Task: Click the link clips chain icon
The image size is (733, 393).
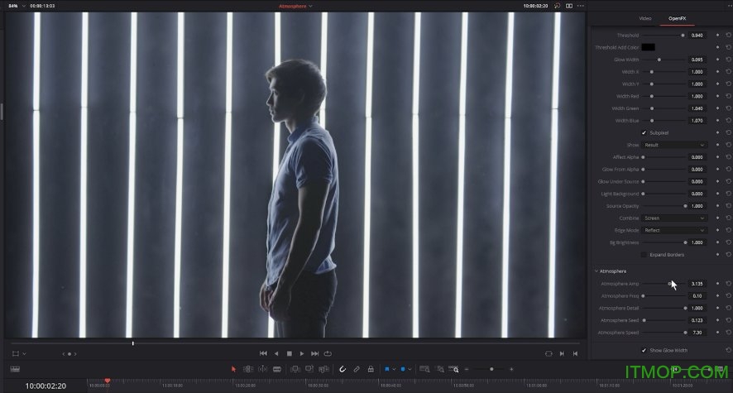Action: tap(357, 369)
